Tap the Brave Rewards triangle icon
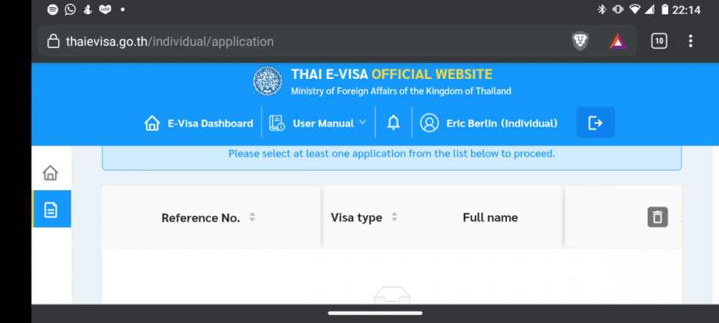Viewport: 719px width, 323px height. 618,42
